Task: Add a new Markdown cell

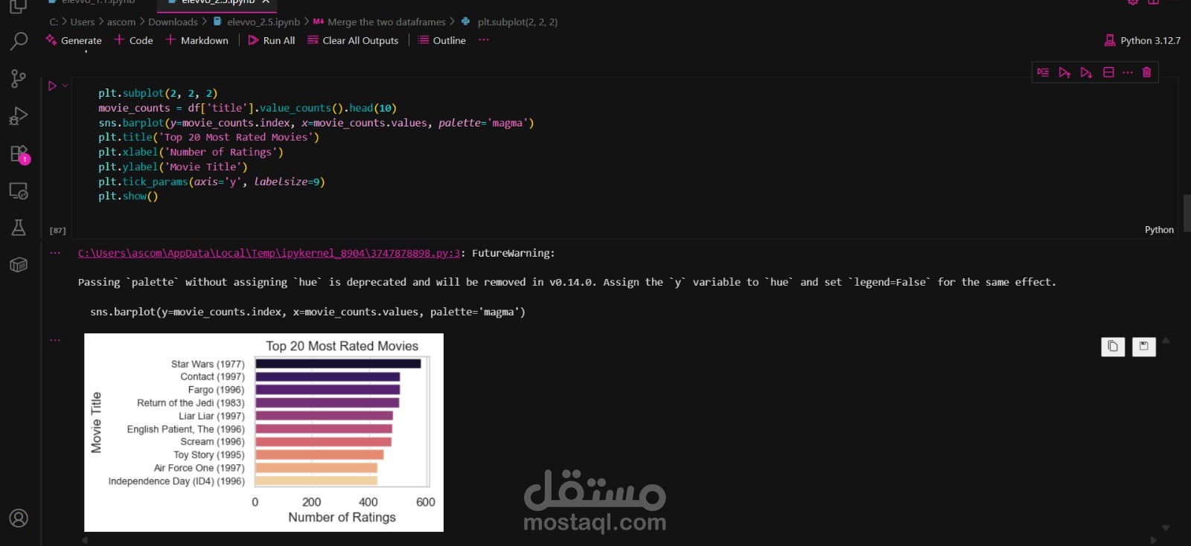Action: (x=197, y=40)
